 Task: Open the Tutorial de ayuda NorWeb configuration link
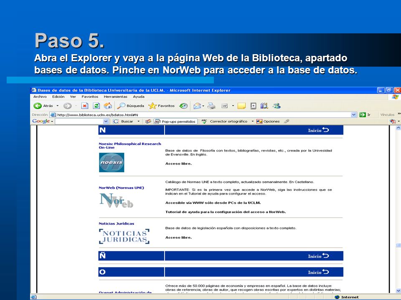coord(225,212)
